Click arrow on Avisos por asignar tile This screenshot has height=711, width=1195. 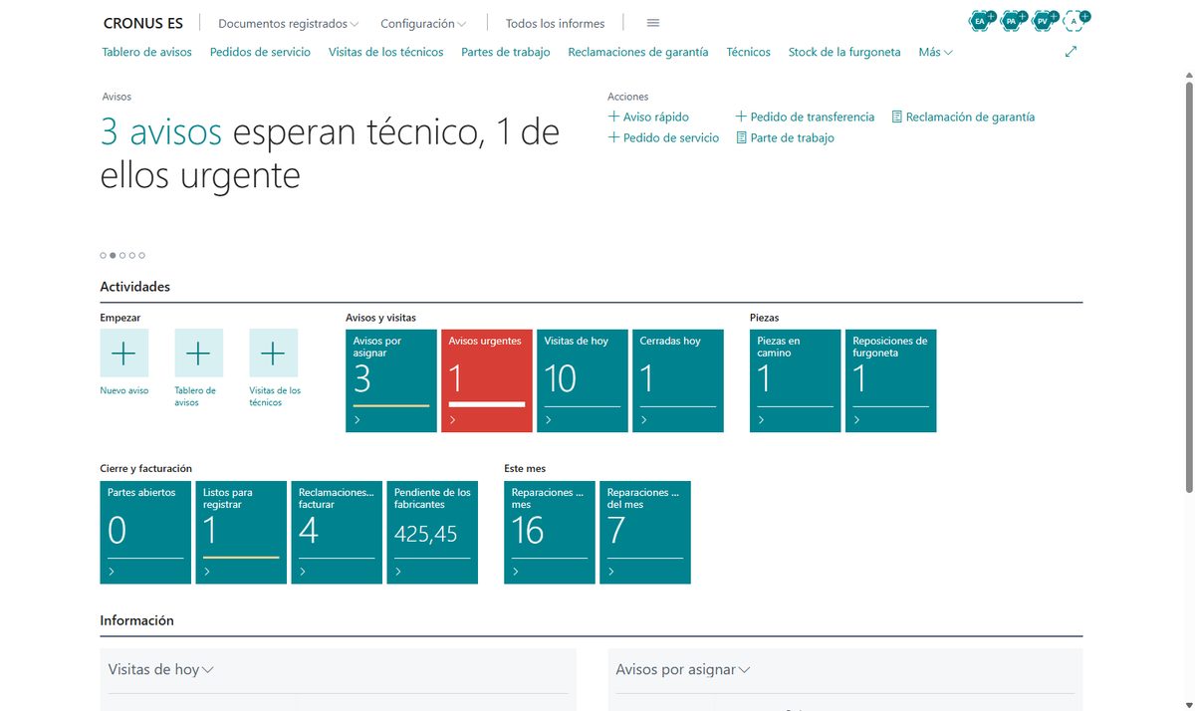358,420
